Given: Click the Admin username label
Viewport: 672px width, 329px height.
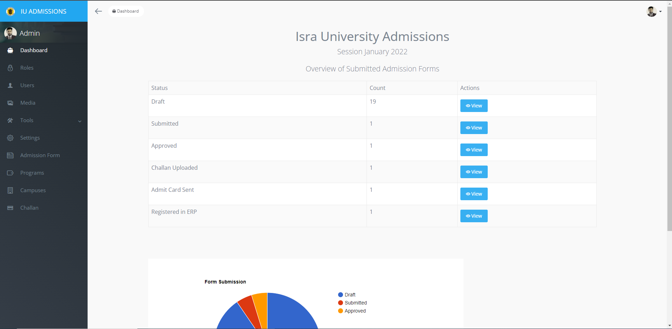Looking at the screenshot, I should point(30,33).
